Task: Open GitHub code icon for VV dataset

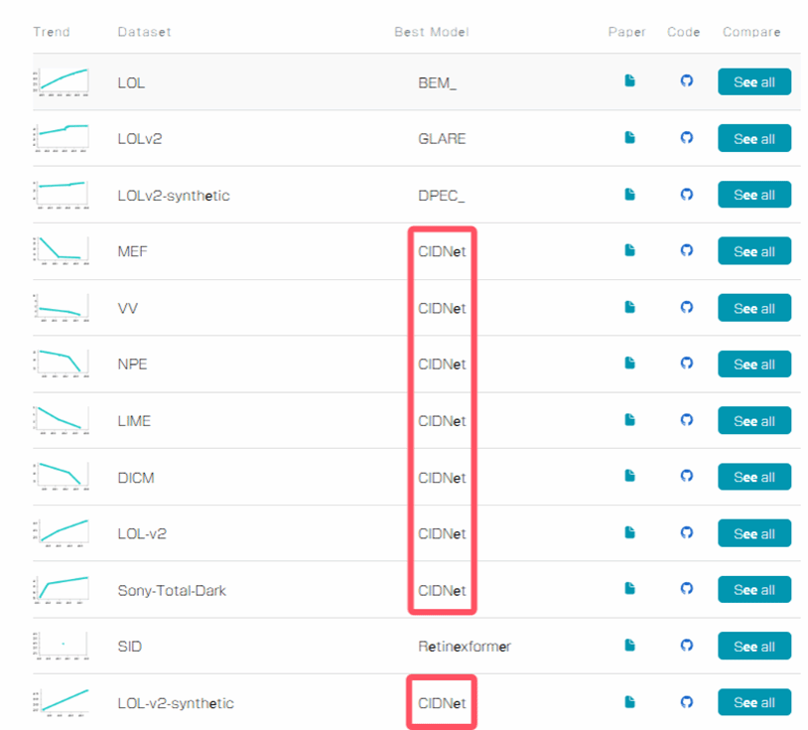Action: [686, 308]
